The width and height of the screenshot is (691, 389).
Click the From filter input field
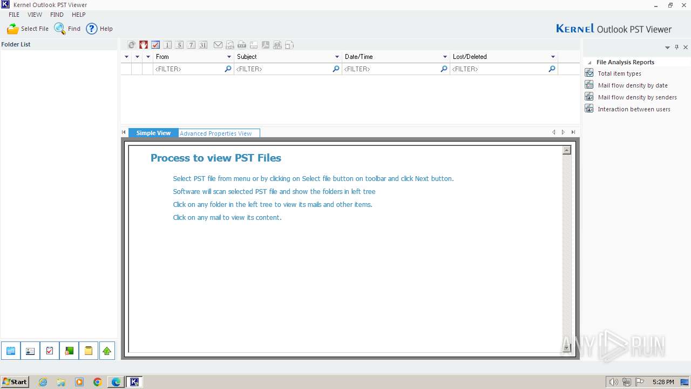click(193, 69)
